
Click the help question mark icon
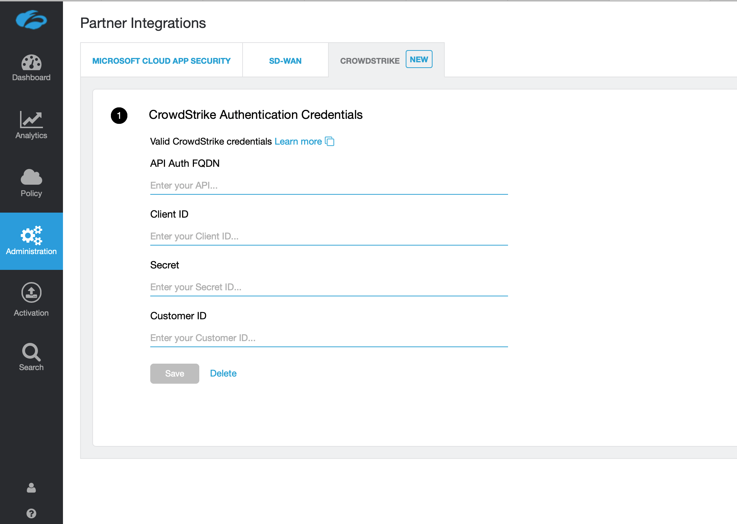[x=31, y=513]
